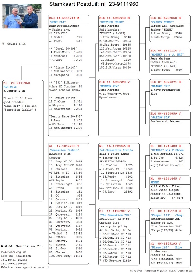
Task: Click the result '10. Acep.MD CC 2019'
Action: pyautogui.click(x=66, y=161)
